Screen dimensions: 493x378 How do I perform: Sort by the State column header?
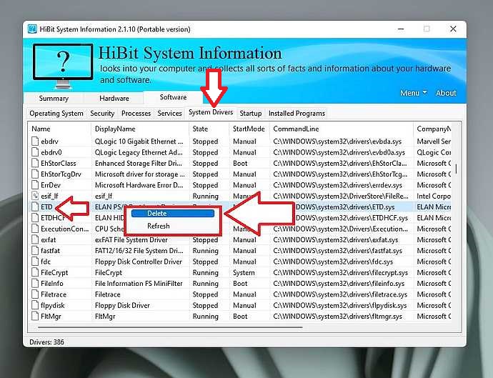pyautogui.click(x=209, y=129)
